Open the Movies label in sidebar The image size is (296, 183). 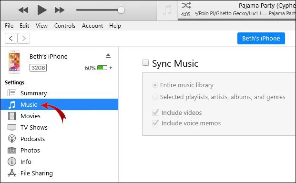pos(31,116)
